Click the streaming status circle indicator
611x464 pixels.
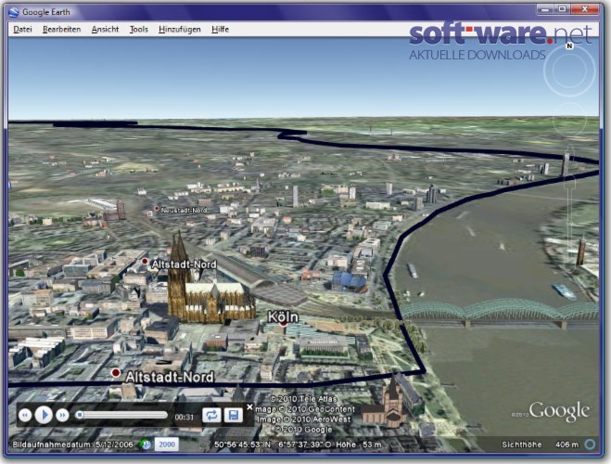tap(591, 445)
